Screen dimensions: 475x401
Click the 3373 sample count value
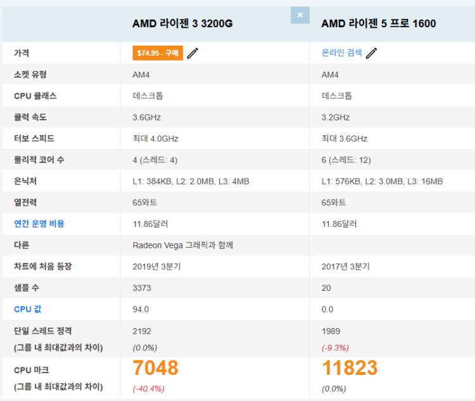pos(142,288)
